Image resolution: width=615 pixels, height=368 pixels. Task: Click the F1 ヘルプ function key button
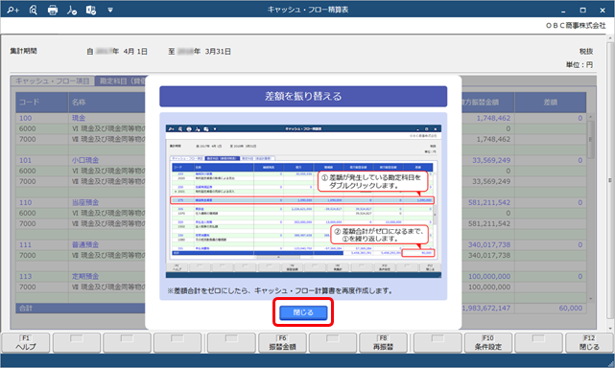click(x=26, y=343)
